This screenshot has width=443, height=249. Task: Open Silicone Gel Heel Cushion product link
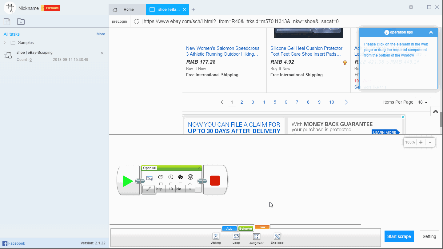(x=306, y=51)
